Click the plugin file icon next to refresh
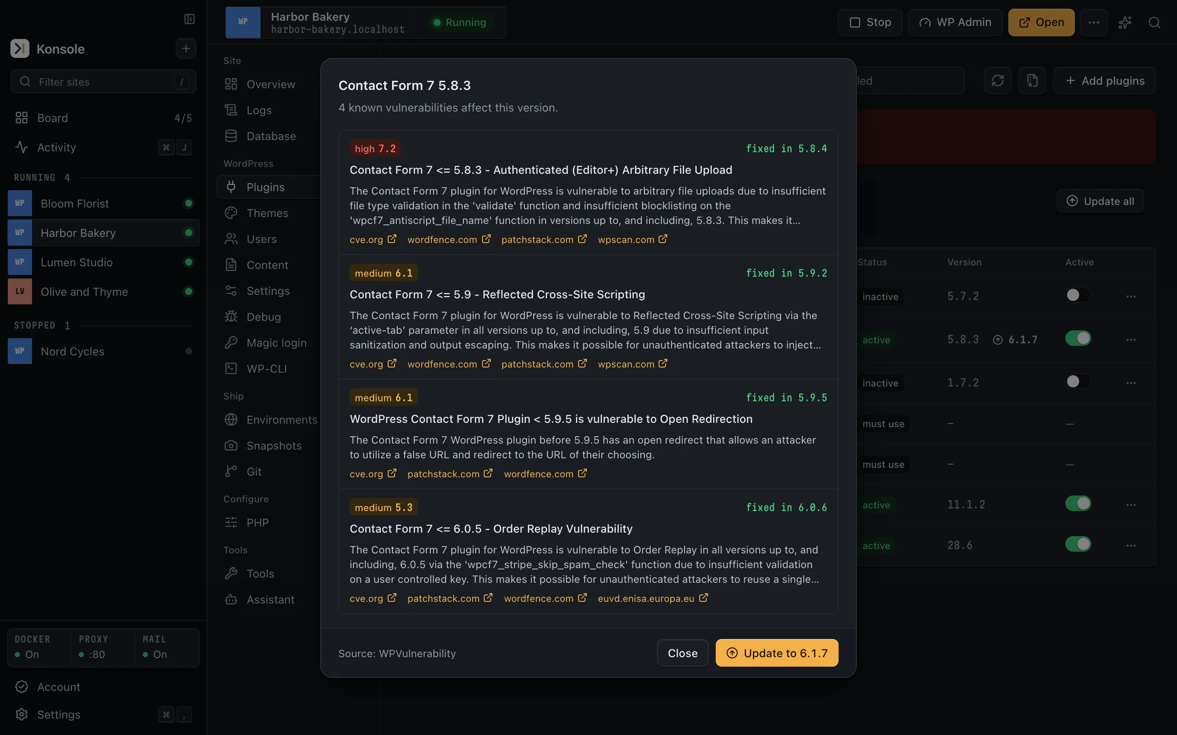Viewport: 1177px width, 735px height. tap(1032, 80)
